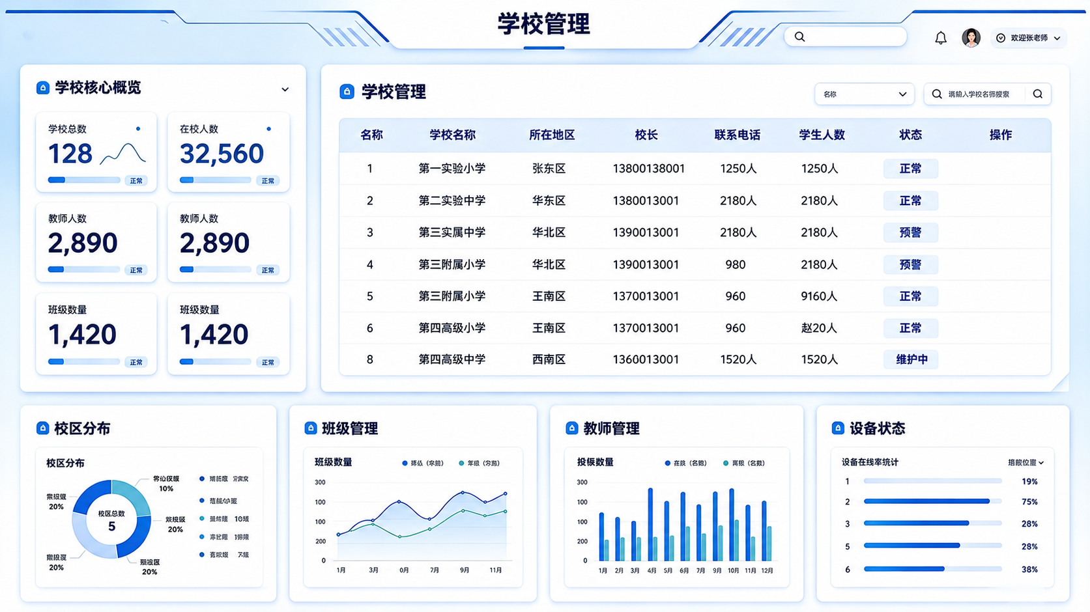Click the magnifier in the top search bar
The height and width of the screenshot is (612, 1090).
tap(800, 37)
